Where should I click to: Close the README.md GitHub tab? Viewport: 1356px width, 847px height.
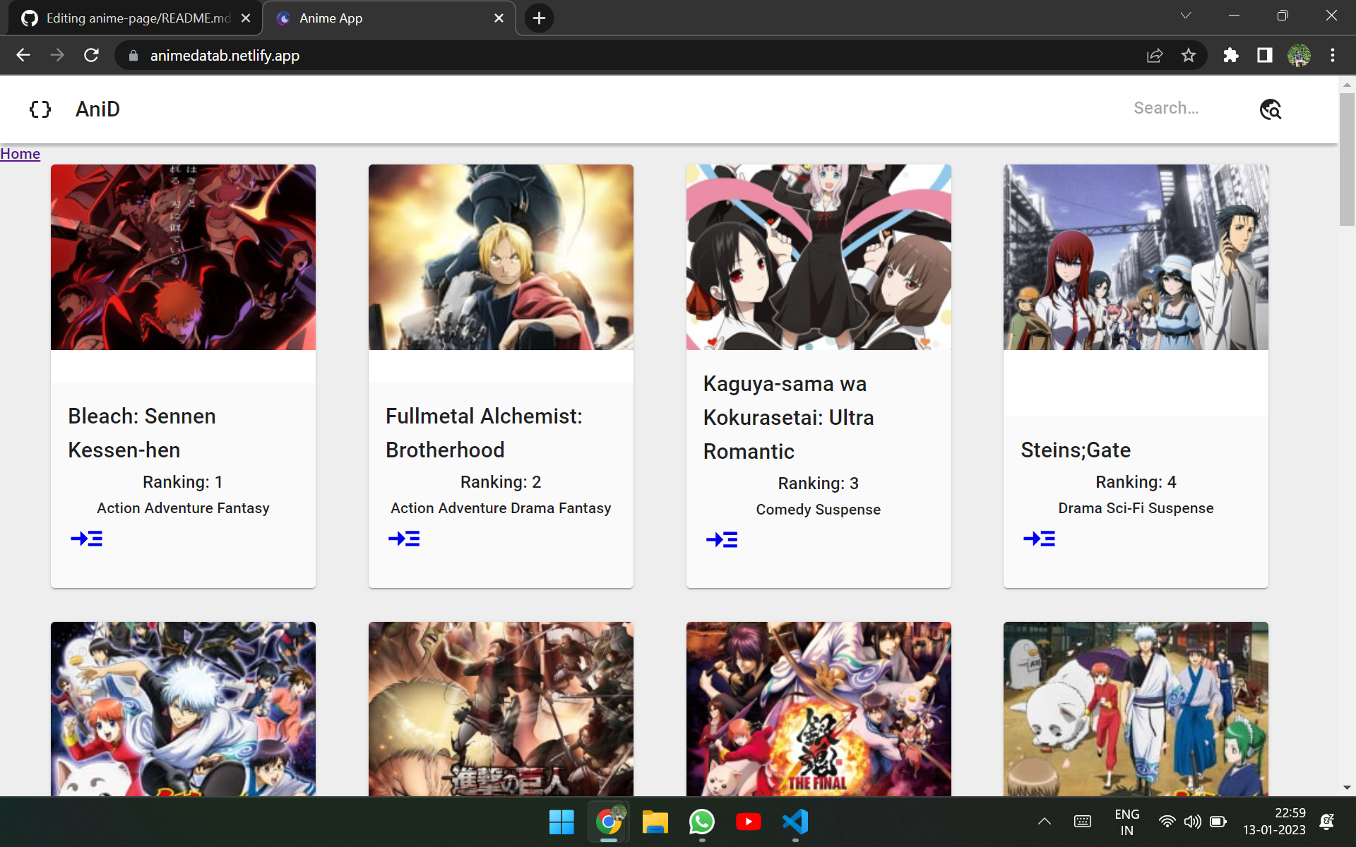tap(246, 18)
